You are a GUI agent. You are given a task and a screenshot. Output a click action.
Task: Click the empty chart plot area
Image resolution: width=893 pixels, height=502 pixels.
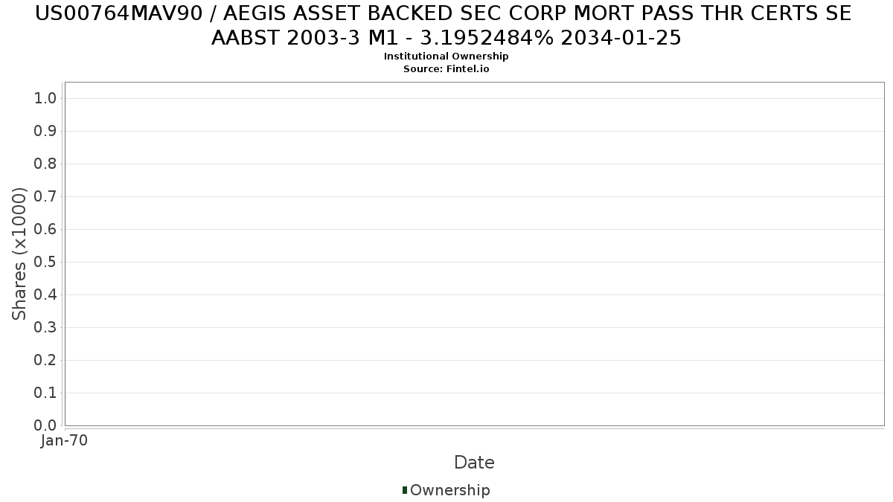click(474, 254)
